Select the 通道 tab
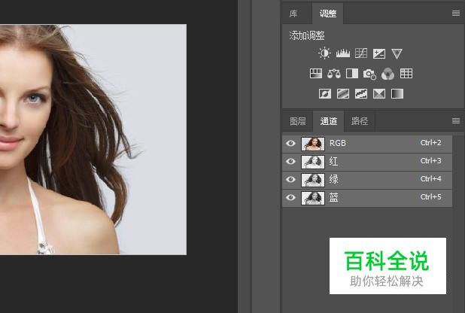 329,121
